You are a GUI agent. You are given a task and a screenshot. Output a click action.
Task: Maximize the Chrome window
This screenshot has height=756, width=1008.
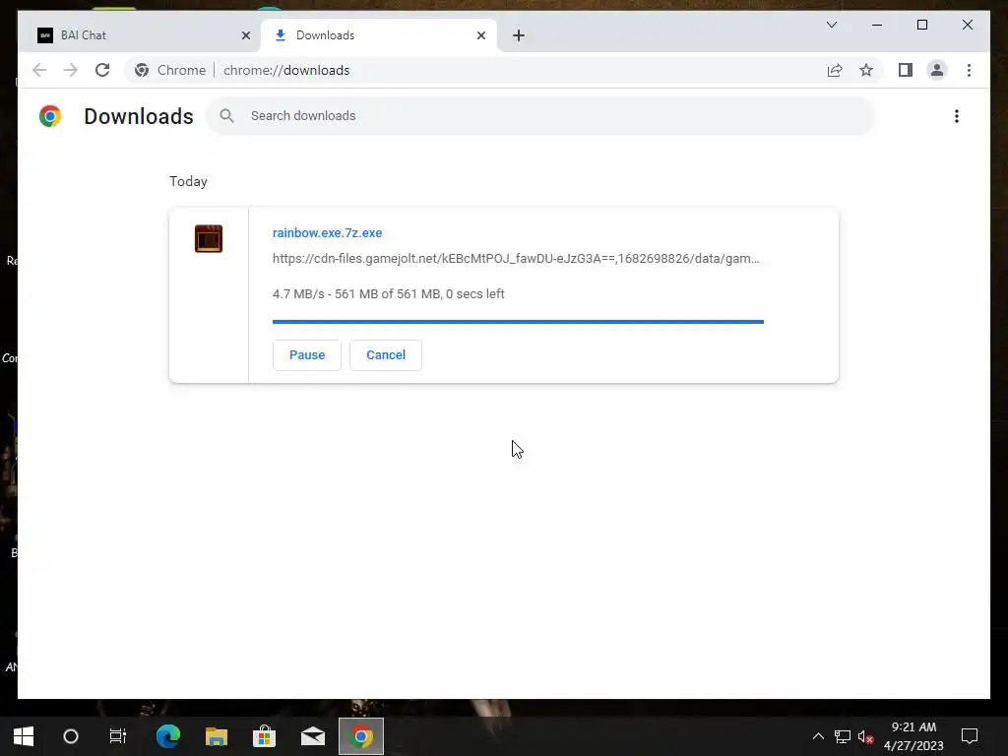[x=921, y=25]
